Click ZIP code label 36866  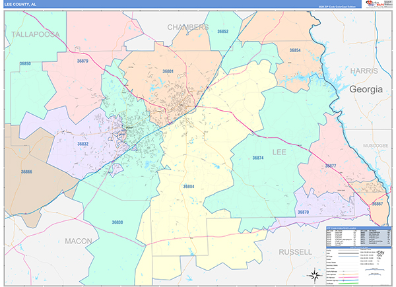pyautogui.click(x=26, y=172)
